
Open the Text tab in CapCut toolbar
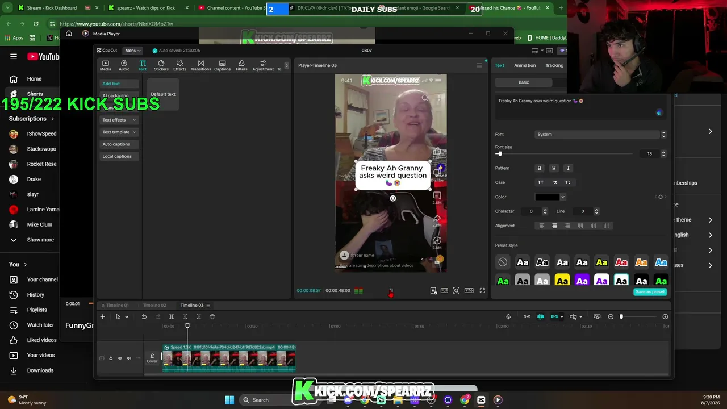pos(143,65)
